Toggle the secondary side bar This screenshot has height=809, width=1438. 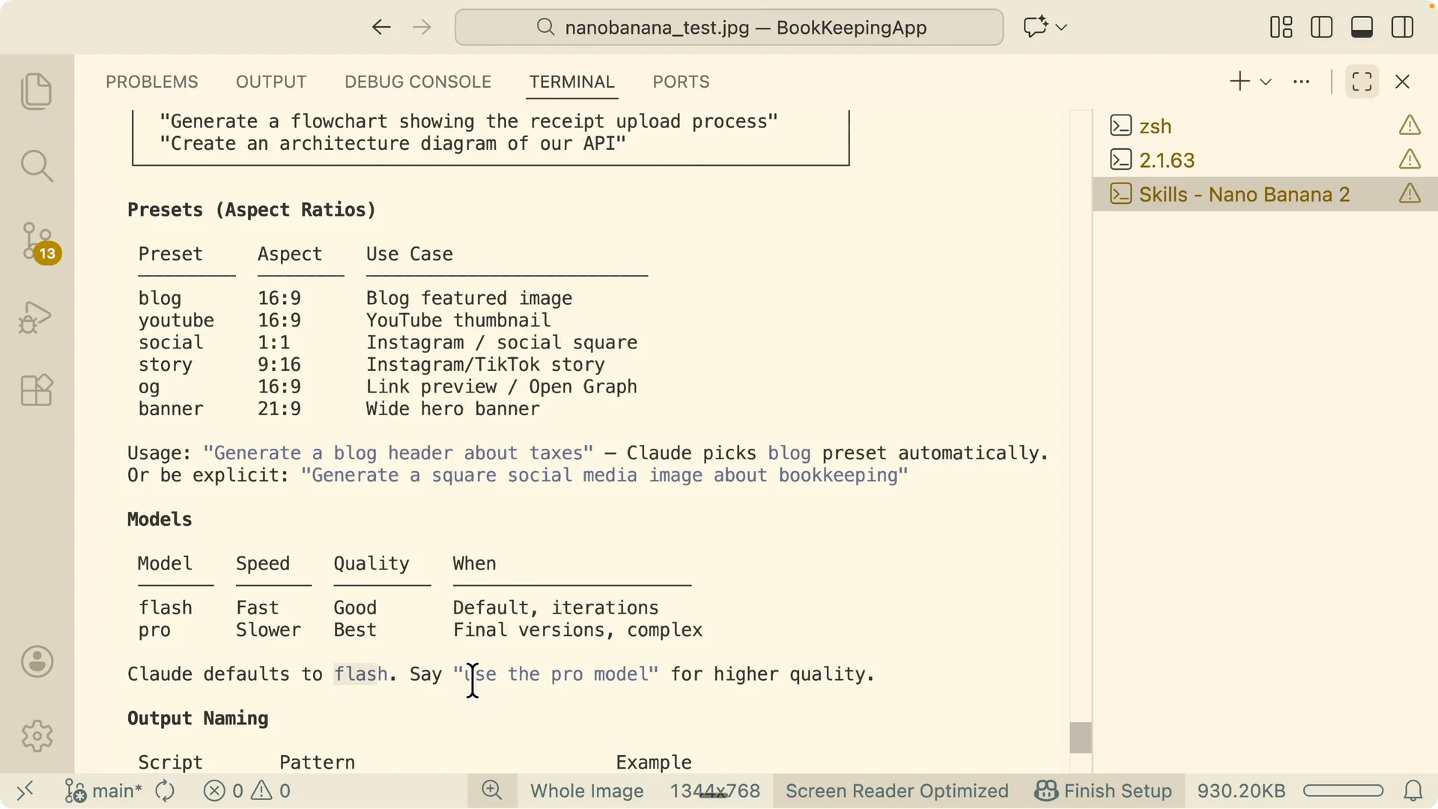1403,28
